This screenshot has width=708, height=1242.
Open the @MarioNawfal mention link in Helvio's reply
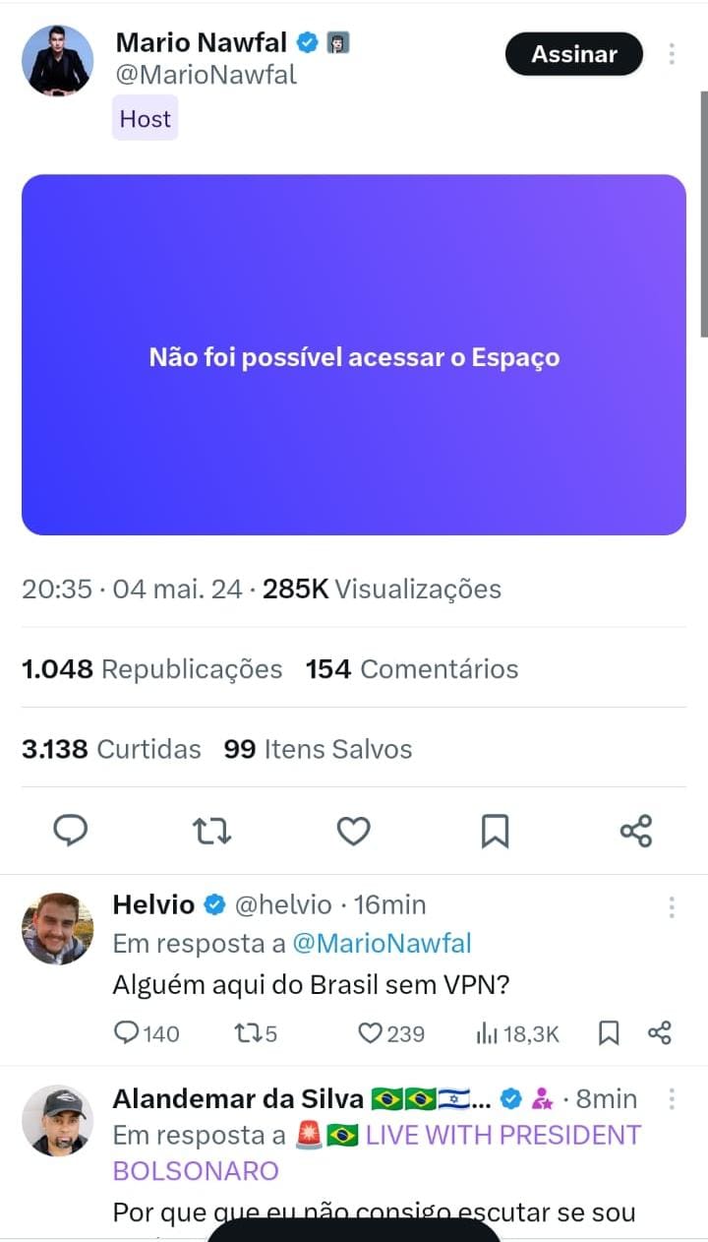pyautogui.click(x=383, y=944)
